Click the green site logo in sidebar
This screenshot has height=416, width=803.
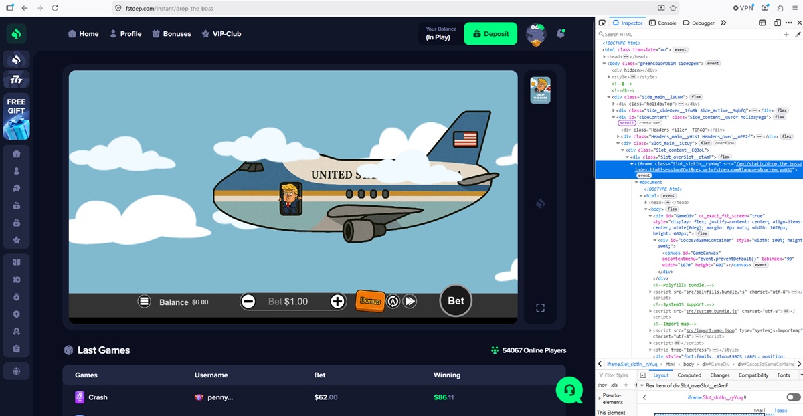(x=16, y=33)
